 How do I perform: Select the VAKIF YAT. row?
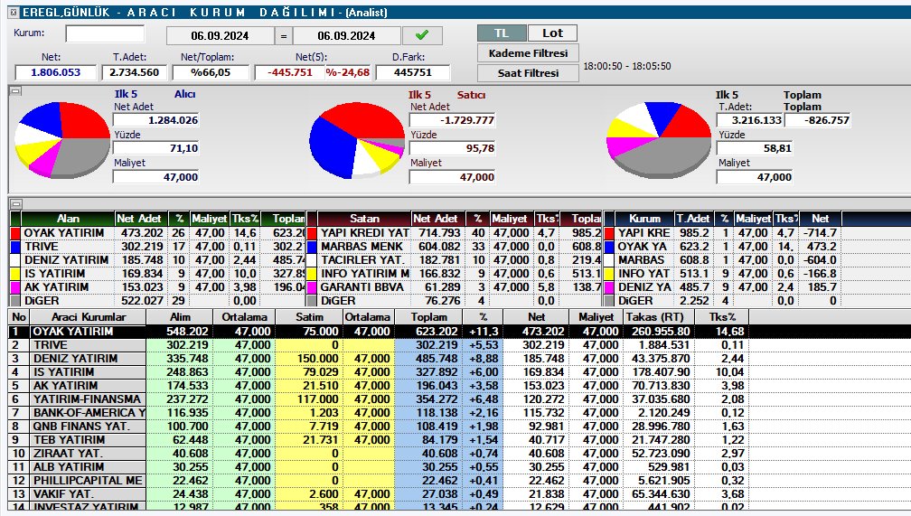pos(459,494)
